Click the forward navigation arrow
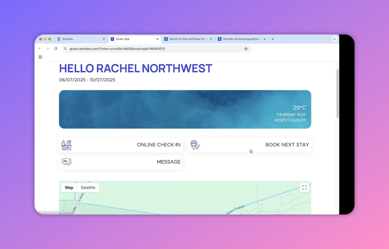 pyautogui.click(x=47, y=48)
